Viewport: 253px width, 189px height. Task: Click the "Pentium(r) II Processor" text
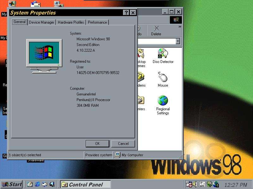click(93, 100)
